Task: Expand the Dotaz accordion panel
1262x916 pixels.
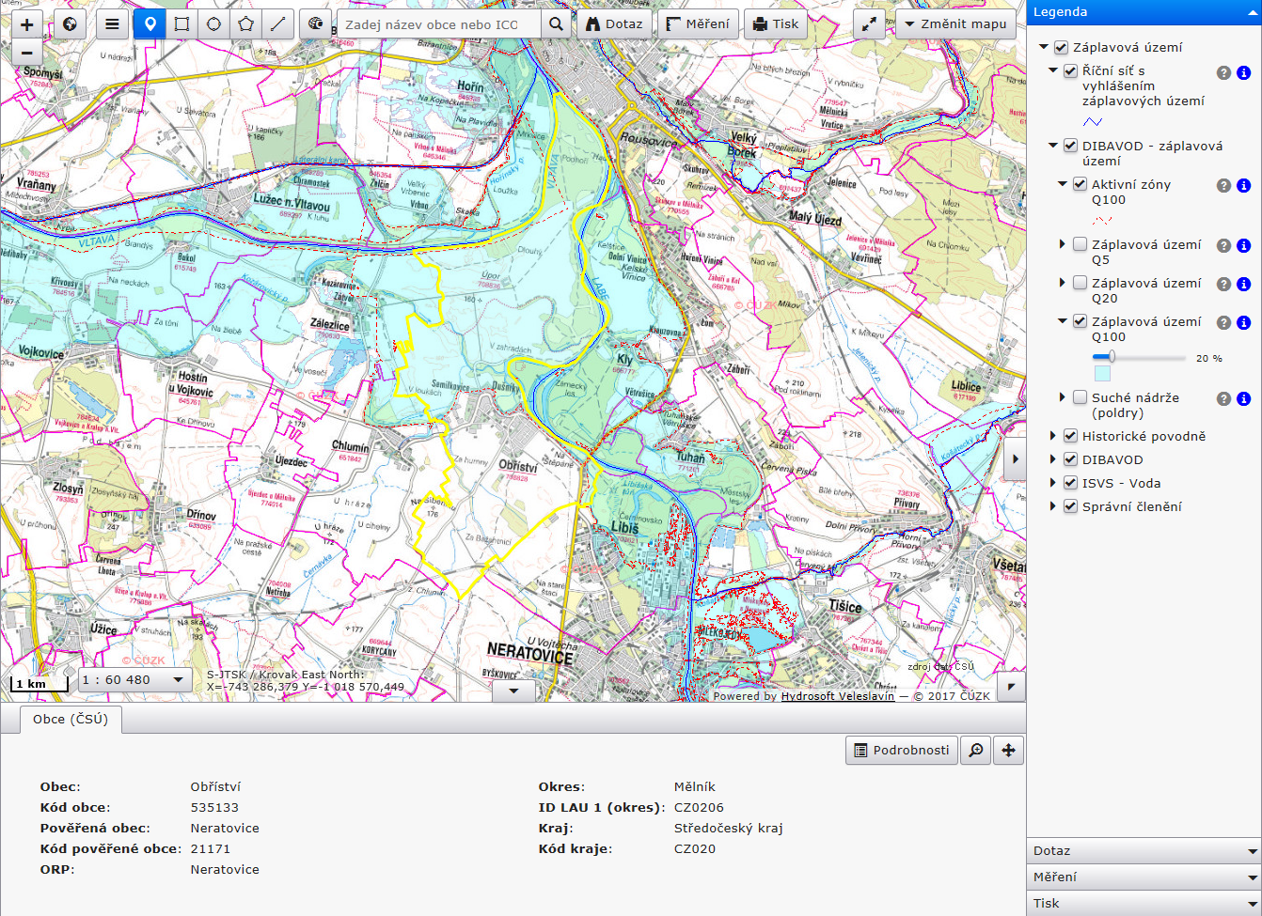Action: (1144, 850)
